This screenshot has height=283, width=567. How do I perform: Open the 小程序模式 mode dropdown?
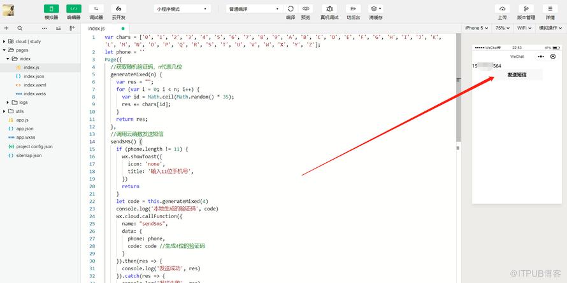pyautogui.click(x=182, y=9)
